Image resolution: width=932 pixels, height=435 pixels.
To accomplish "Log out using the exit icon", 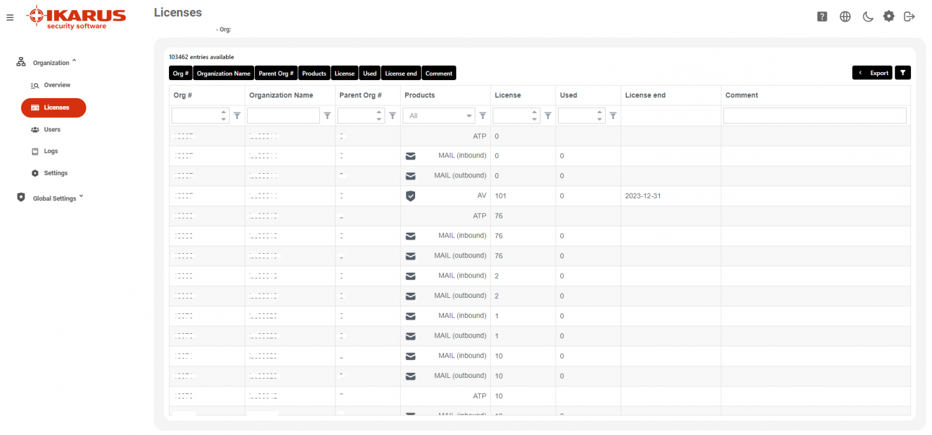I will coord(909,17).
